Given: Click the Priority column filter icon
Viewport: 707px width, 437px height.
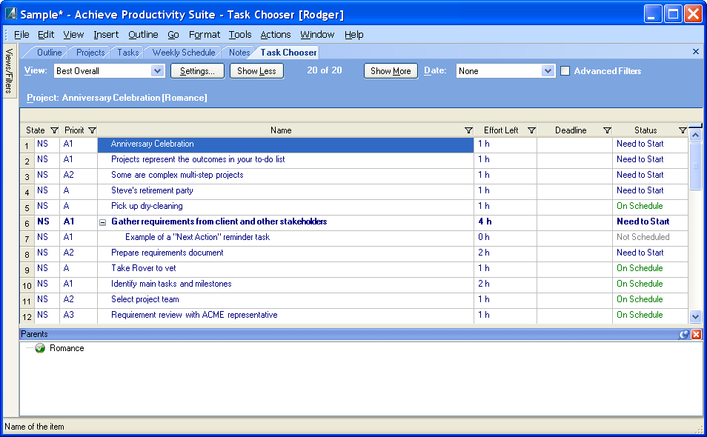Looking at the screenshot, I should pos(92,130).
